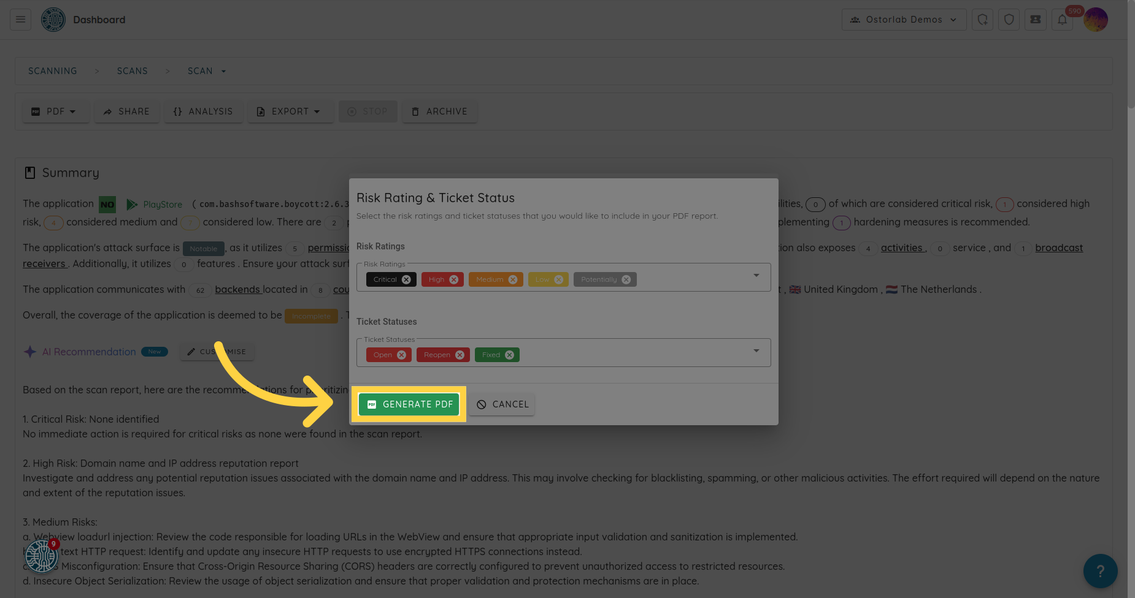
Task: Remove the Fixed ticket status chip
Action: 509,355
